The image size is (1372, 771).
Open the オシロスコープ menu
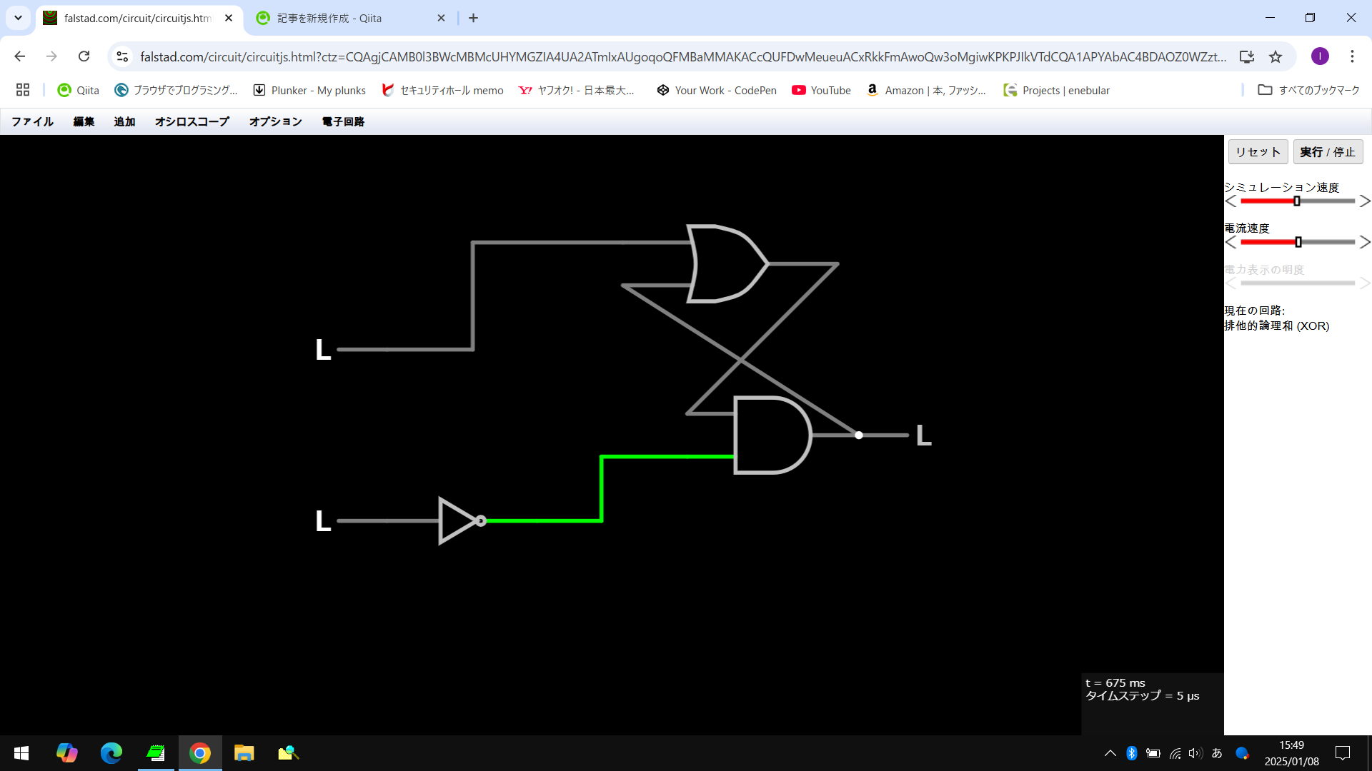(x=192, y=121)
